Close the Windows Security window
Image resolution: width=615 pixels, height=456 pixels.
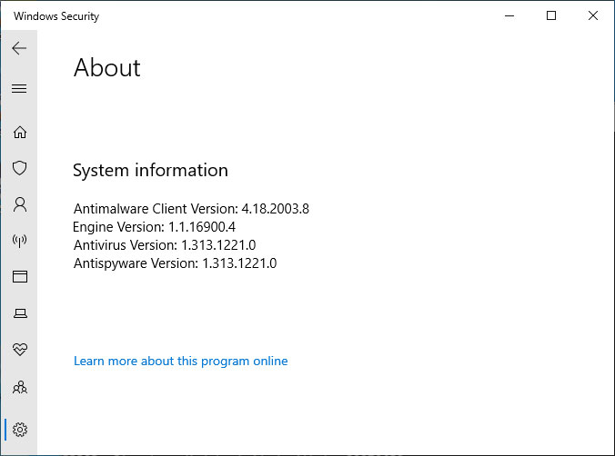(593, 15)
